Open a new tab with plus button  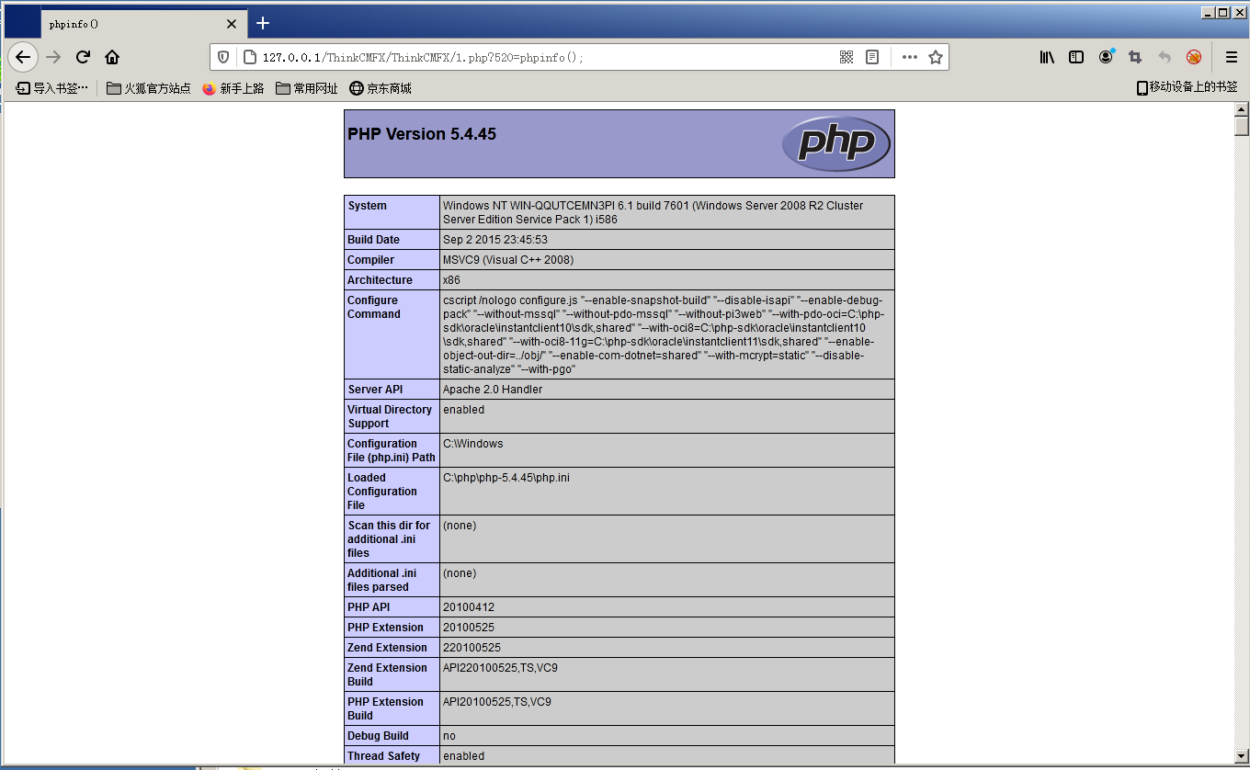tap(263, 23)
